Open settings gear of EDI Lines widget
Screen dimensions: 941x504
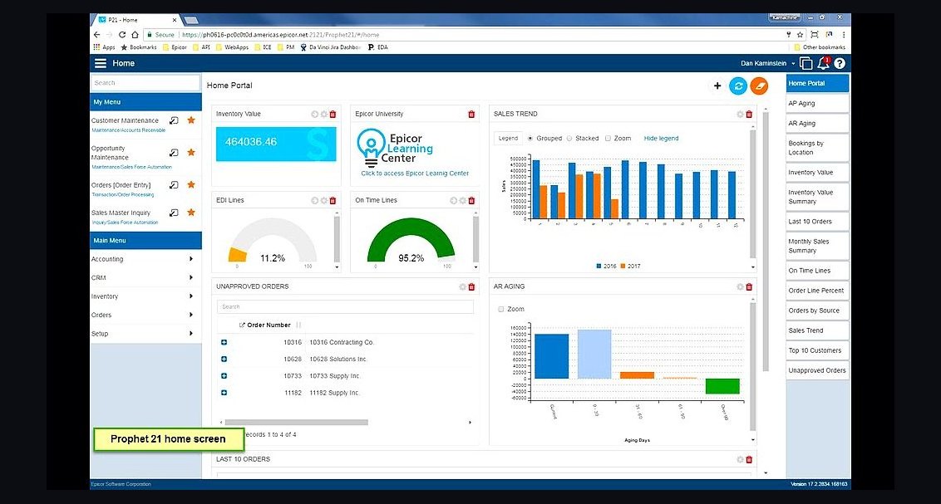click(324, 200)
